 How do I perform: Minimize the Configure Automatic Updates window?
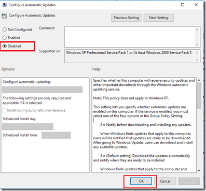[169, 5]
